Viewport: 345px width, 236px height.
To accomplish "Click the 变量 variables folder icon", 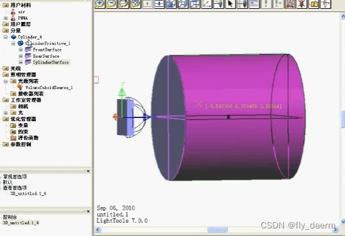I will tap(13, 126).
